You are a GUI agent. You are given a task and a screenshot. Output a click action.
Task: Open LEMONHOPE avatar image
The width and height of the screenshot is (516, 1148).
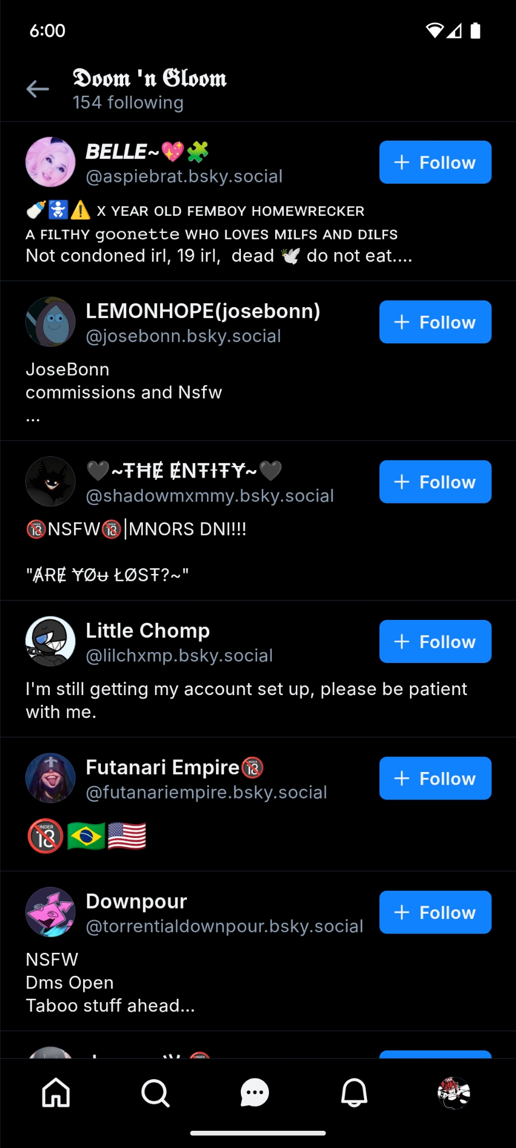(x=50, y=321)
